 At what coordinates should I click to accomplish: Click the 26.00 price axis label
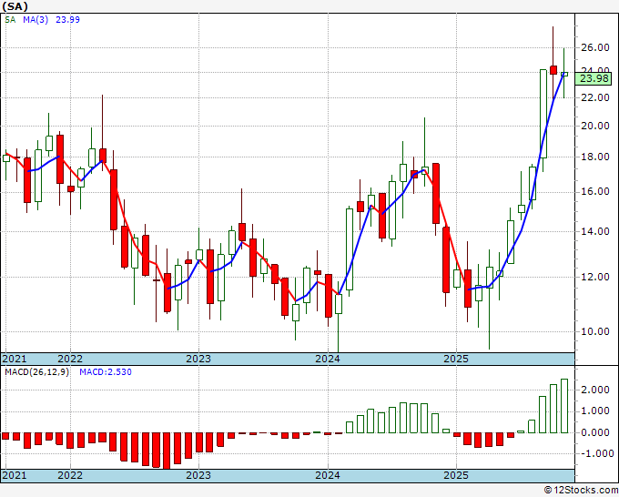595,47
